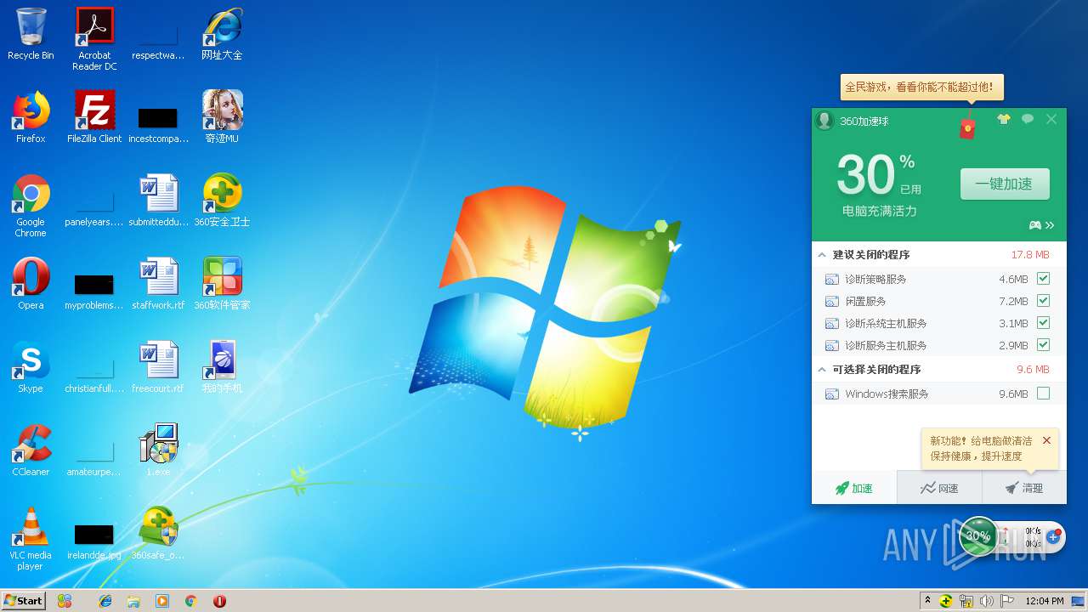
Task: Click the red envelope gift icon
Action: [967, 127]
